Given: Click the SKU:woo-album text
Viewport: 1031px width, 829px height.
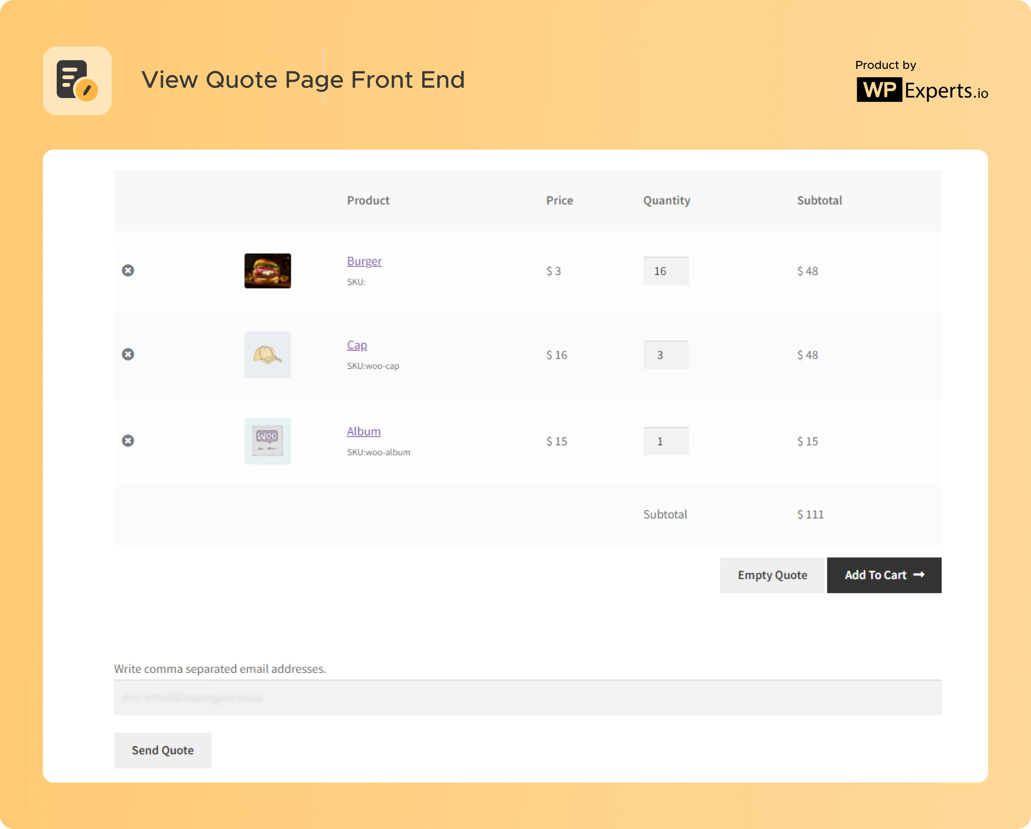Looking at the screenshot, I should click(x=379, y=452).
